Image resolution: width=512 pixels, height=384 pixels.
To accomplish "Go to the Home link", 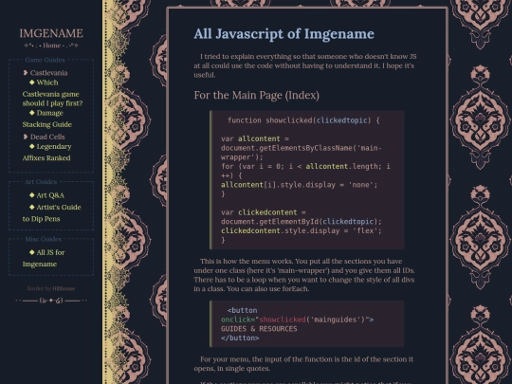I will 51,46.
